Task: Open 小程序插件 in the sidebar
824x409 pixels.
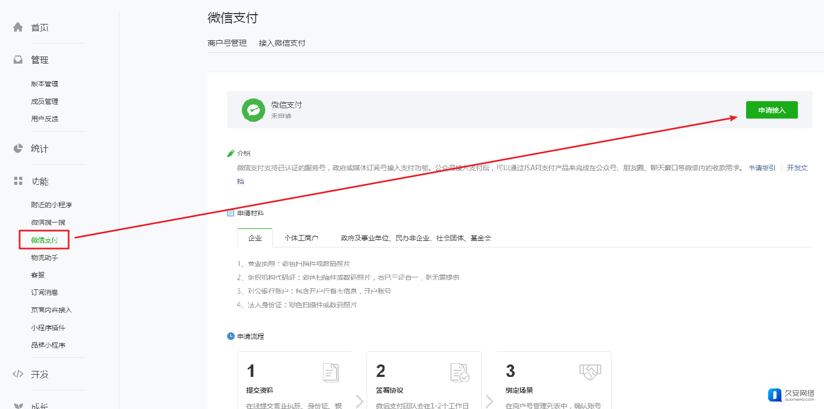Action: pyautogui.click(x=48, y=327)
